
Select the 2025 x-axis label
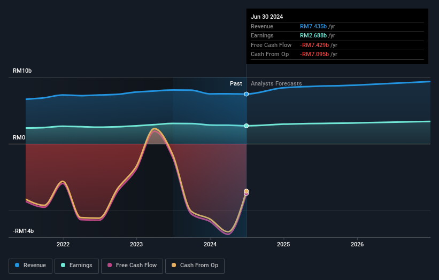coord(283,245)
